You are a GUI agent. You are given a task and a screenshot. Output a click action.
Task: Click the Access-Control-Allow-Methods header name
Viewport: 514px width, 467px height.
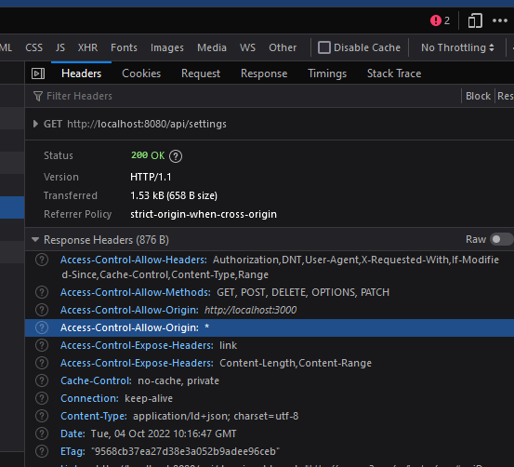pyautogui.click(x=136, y=292)
